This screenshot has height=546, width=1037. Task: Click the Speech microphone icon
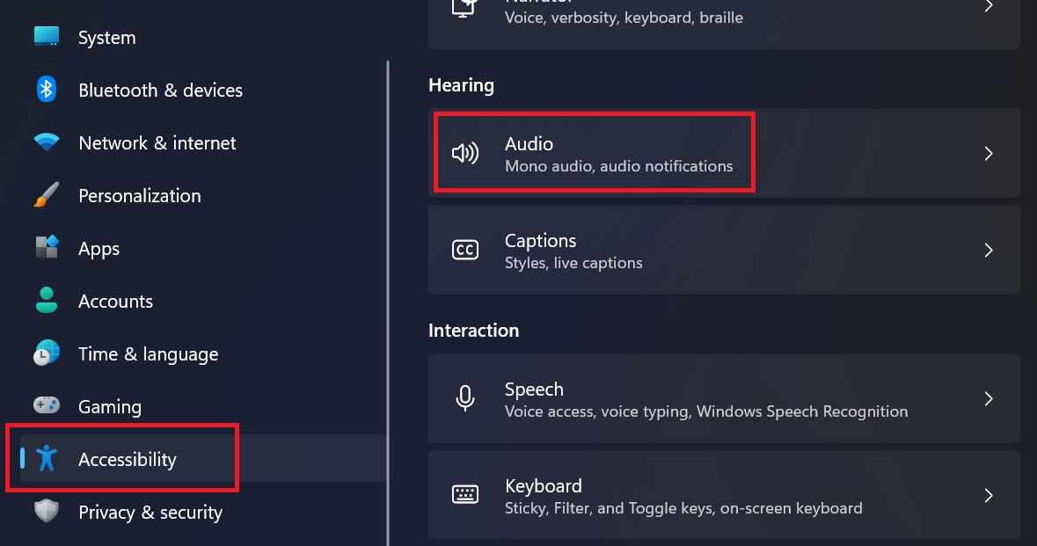coord(465,398)
